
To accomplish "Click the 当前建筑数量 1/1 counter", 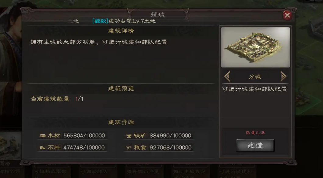I will pyautogui.click(x=57, y=99).
